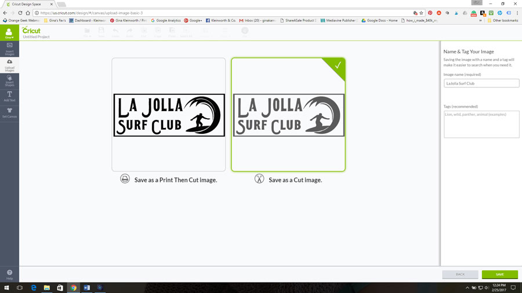Open the Dashboard - Kleinworth bookmark
The image size is (522, 293).
[87, 21]
